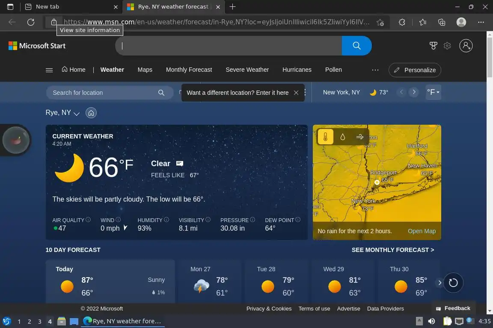Open the Monthly Forecast tab
Screen dimensions: 493x328
189,70
